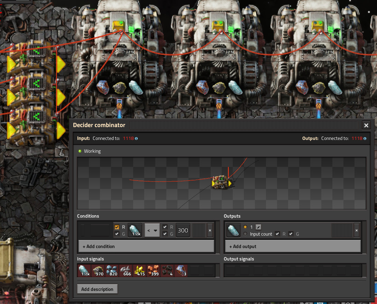Click the constant value field showing 300
The image size is (377, 304).
[183, 230]
